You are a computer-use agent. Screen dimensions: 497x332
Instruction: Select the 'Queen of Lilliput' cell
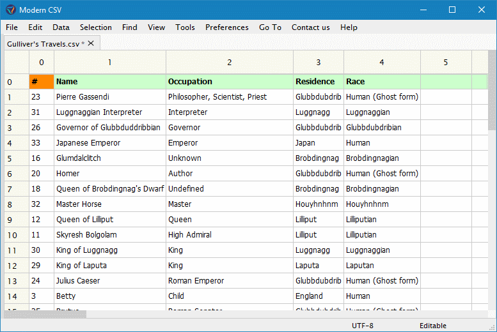[110, 220]
